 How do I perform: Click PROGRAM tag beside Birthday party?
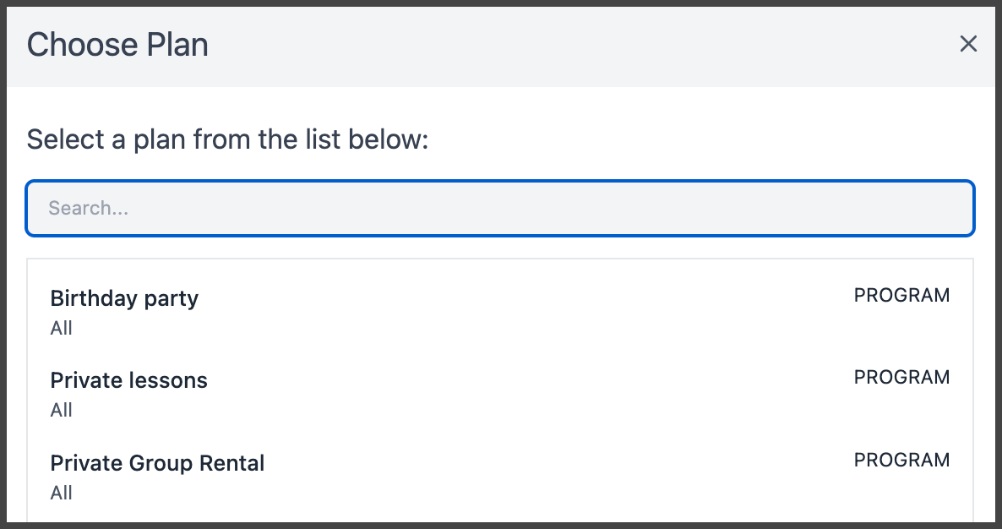(x=901, y=295)
